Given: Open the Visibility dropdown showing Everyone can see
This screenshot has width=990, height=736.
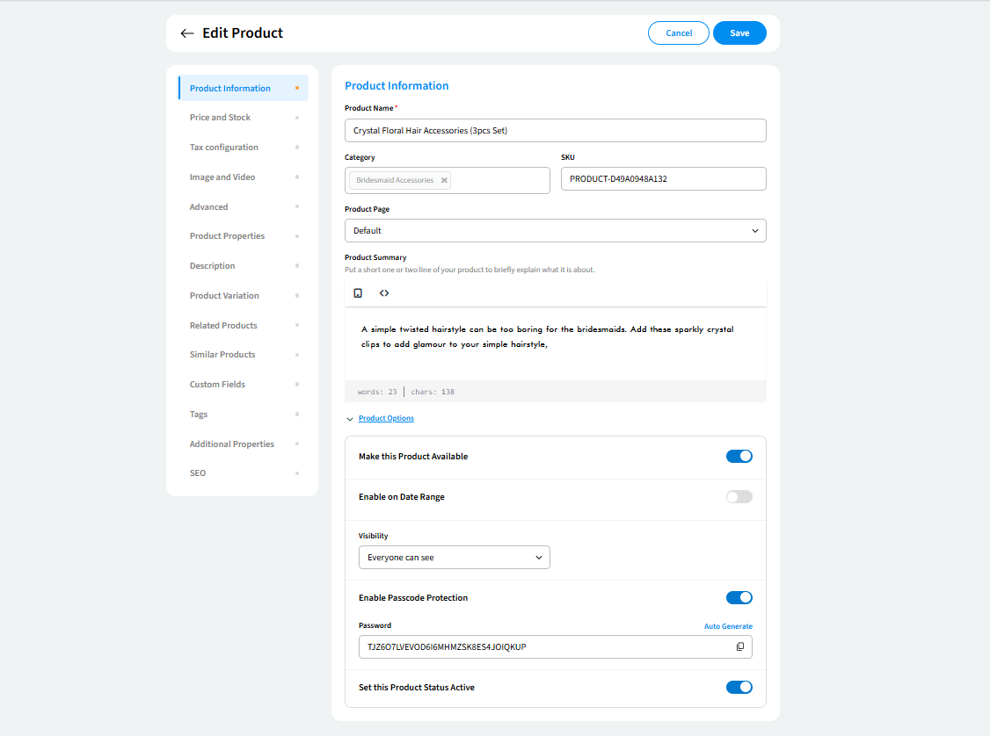Looking at the screenshot, I should pyautogui.click(x=454, y=558).
